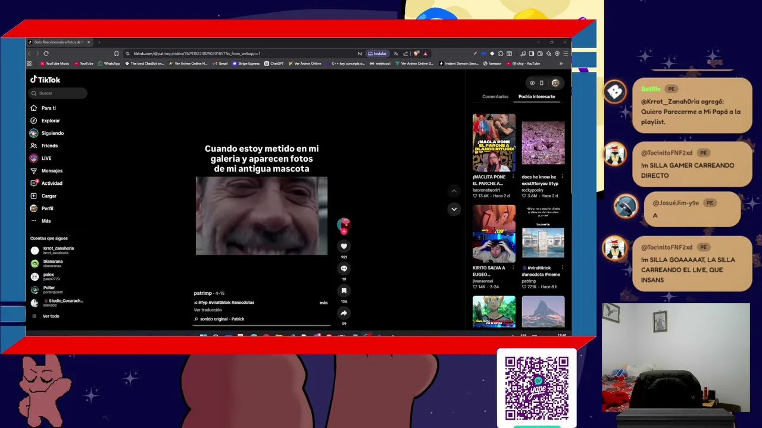Open the LIVE section in the sidebar
Viewport: 762px width, 428px height.
click(41, 158)
